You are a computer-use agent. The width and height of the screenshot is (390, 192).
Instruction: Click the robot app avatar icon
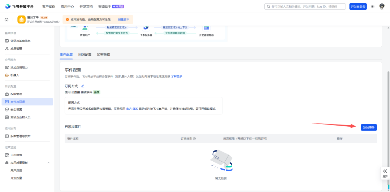click(x=21, y=19)
